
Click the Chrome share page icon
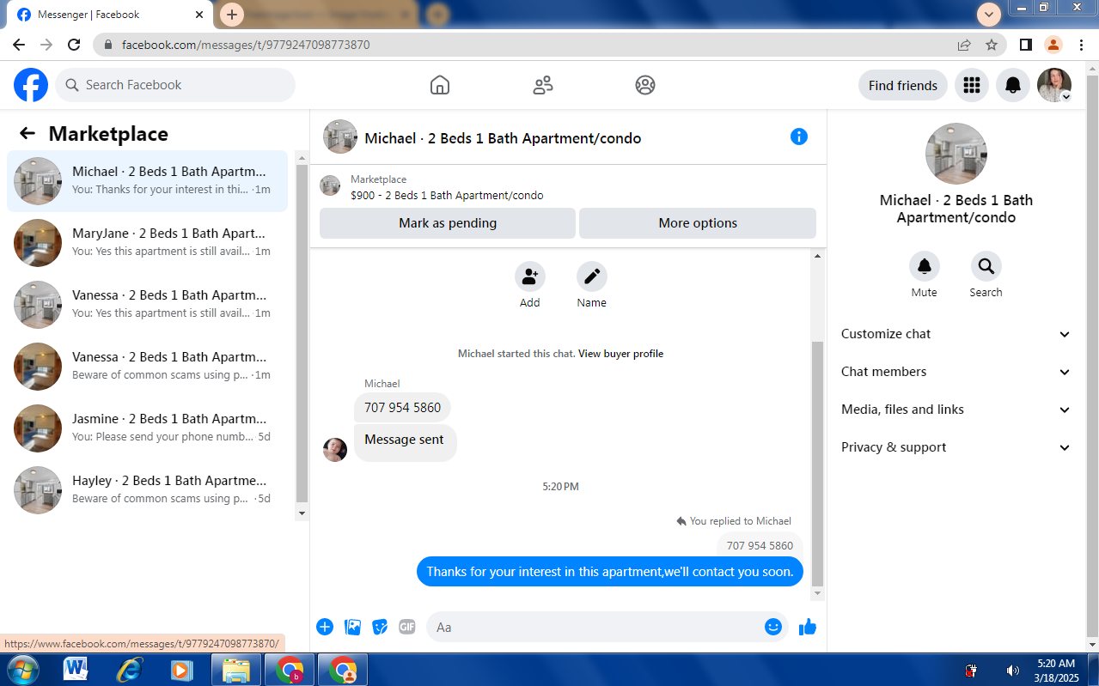(x=964, y=45)
